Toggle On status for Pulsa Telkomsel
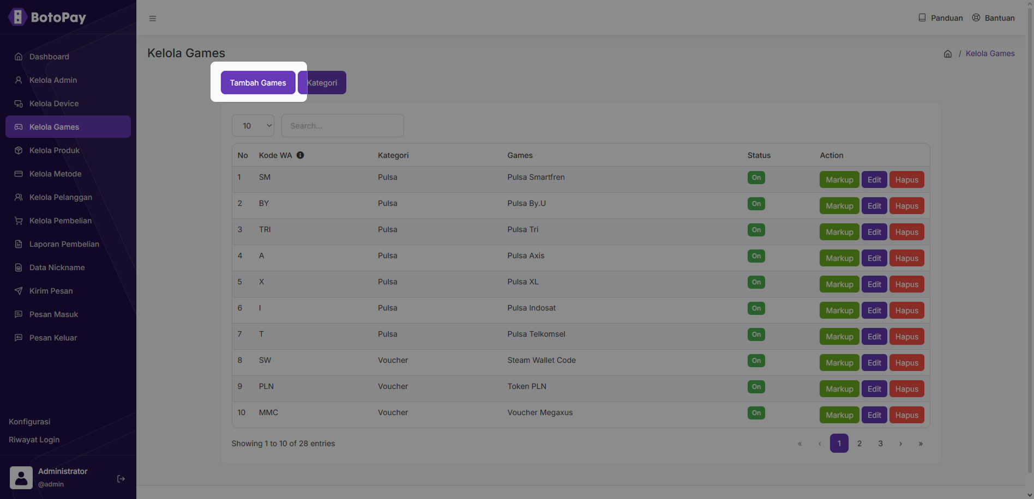This screenshot has width=1034, height=499. (756, 334)
